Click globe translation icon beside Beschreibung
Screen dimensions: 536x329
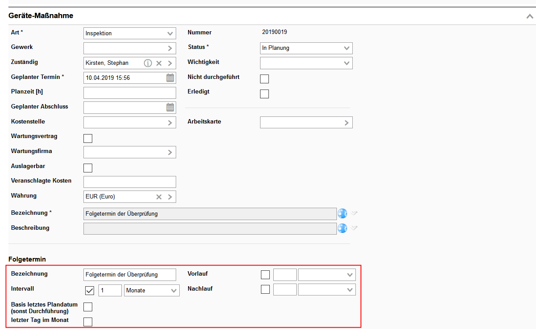click(x=342, y=228)
